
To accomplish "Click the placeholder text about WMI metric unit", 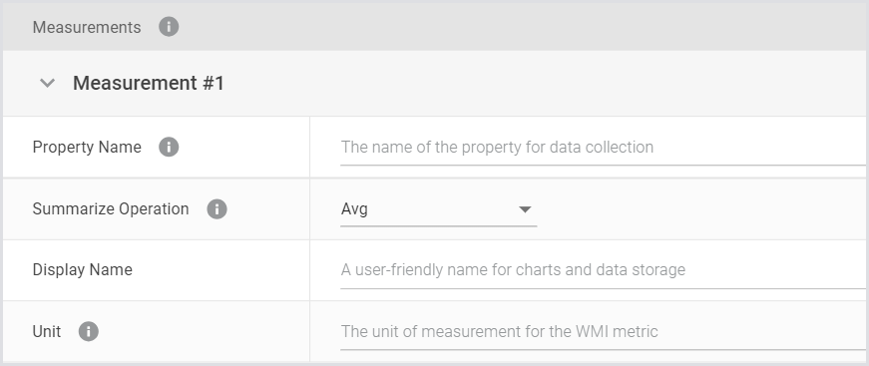I will tap(499, 332).
